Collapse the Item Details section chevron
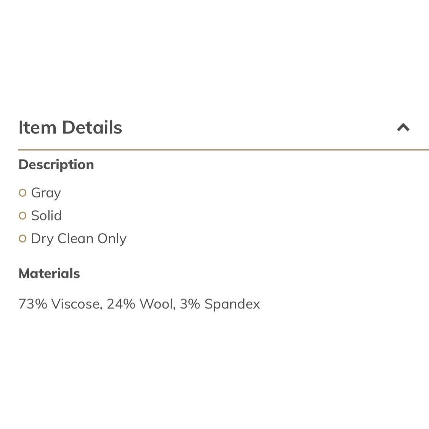Viewport: 429px width, 429px height. pos(403,127)
